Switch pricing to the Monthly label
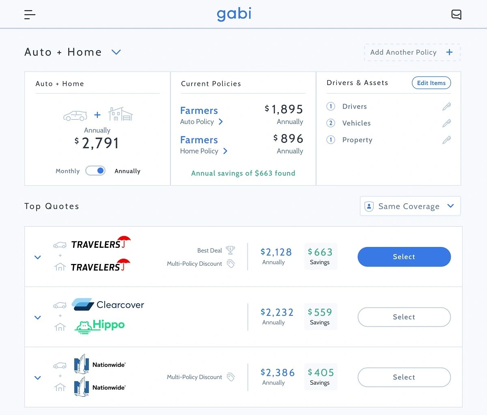 [x=67, y=171]
